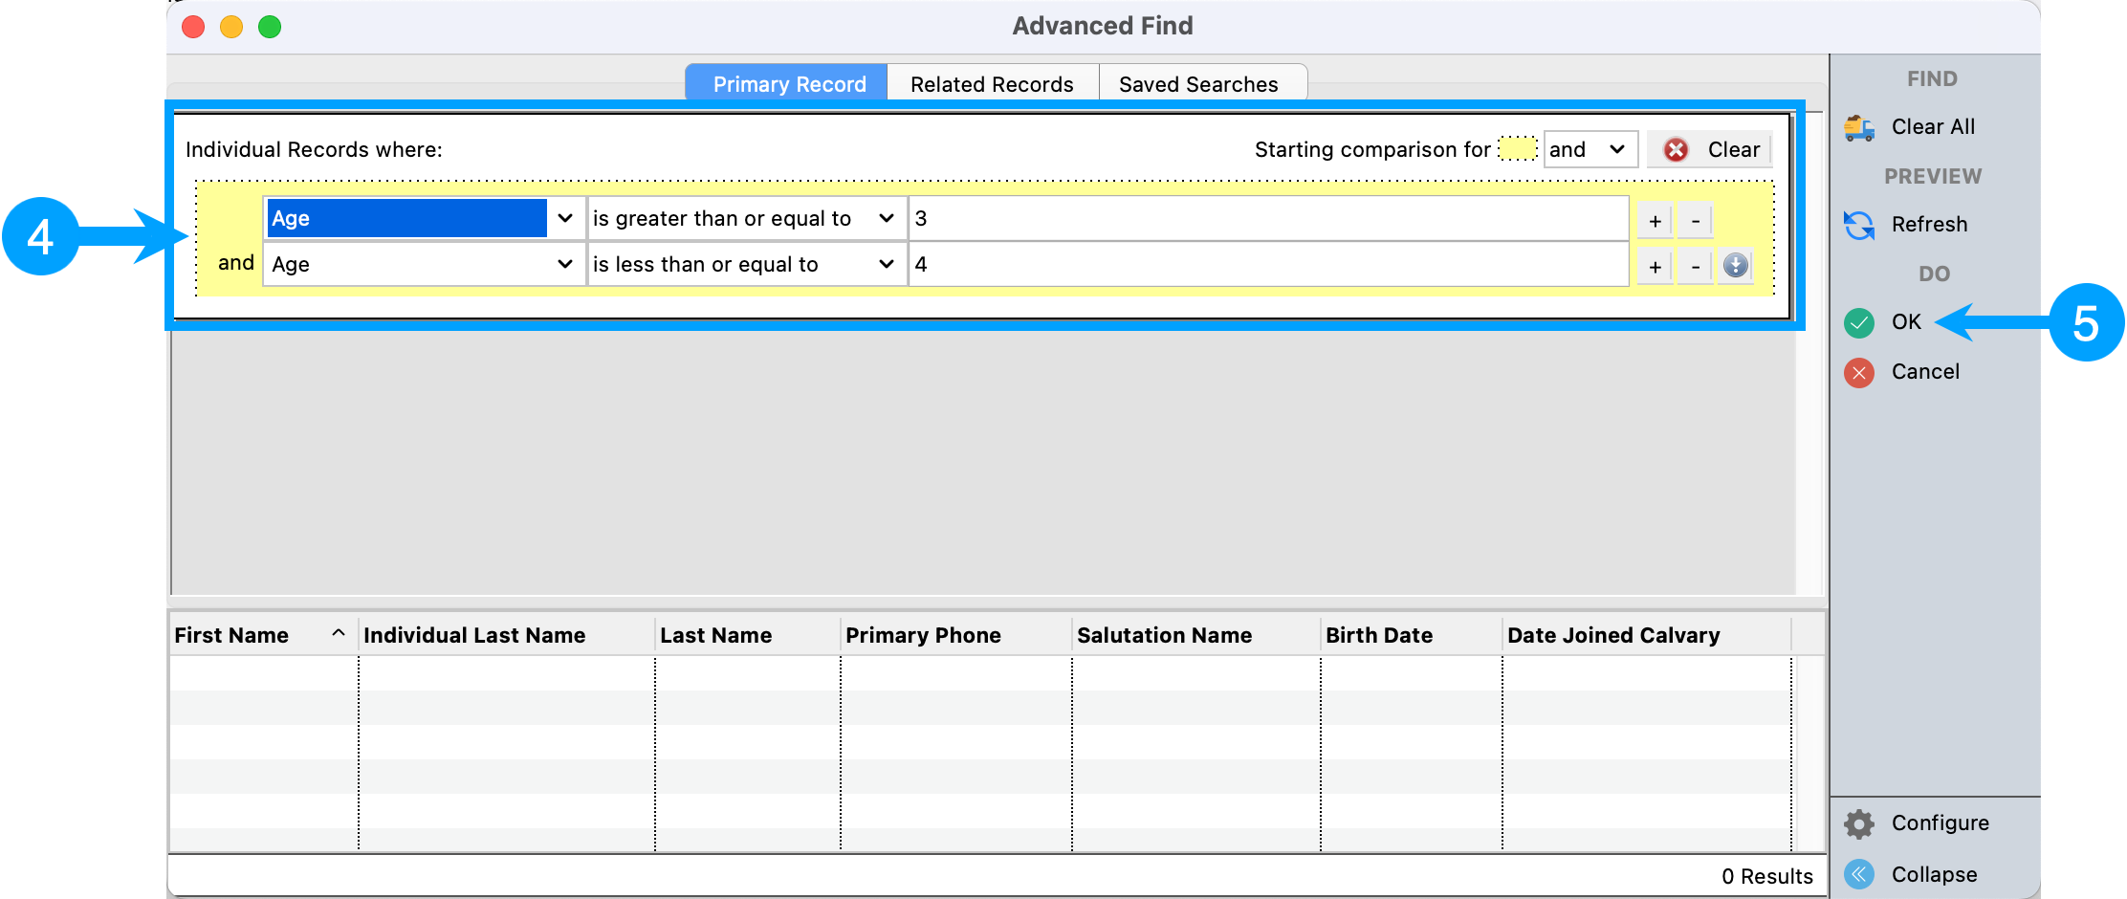Click the Collapse double-arrow icon
The image size is (2127, 899).
pos(1858,874)
